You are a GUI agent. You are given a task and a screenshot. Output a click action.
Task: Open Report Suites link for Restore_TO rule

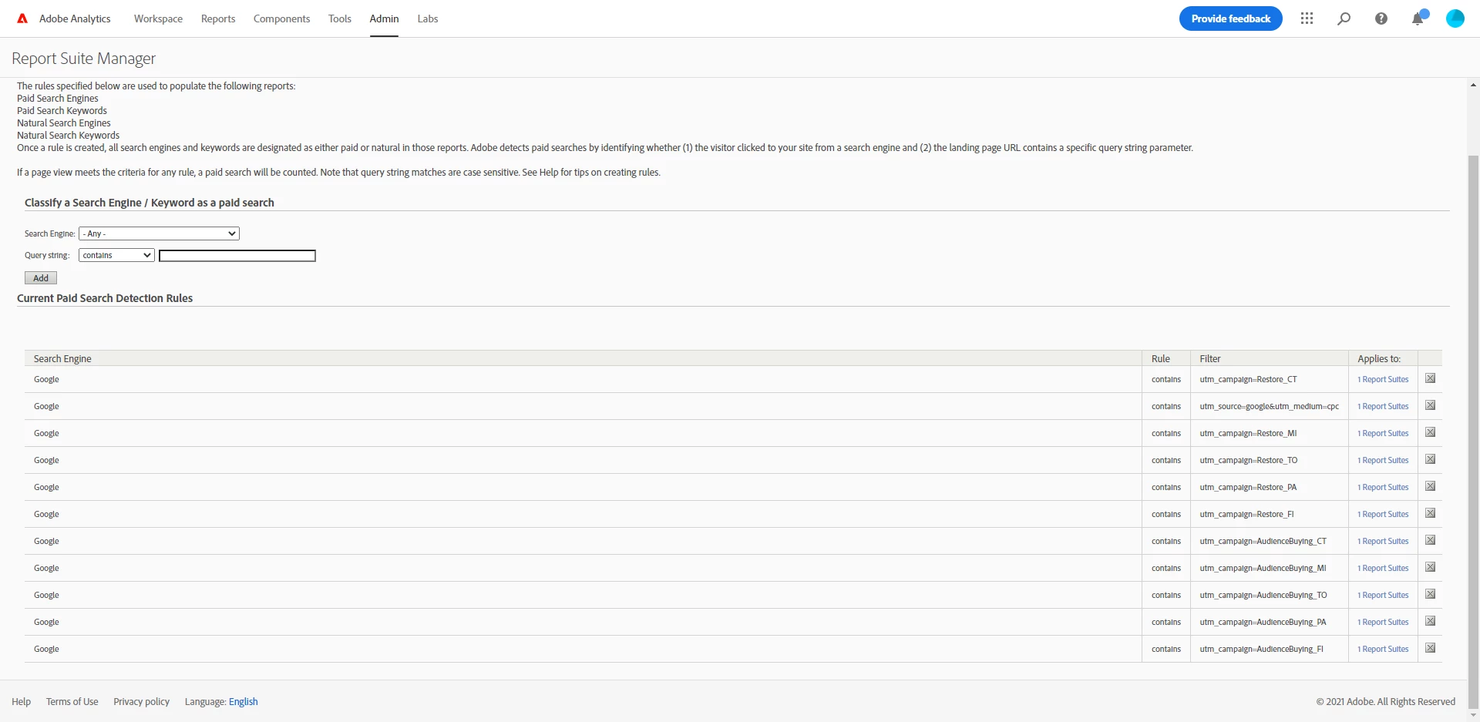click(1383, 460)
